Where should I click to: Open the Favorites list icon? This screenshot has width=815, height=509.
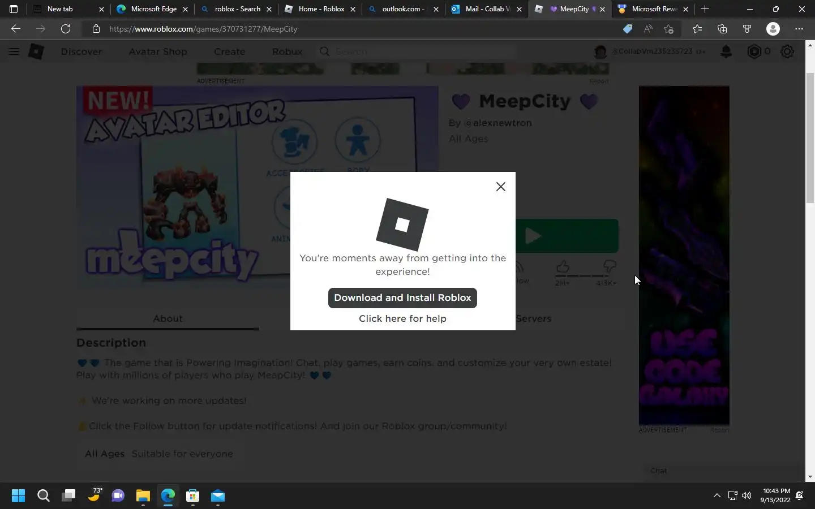coord(697,29)
